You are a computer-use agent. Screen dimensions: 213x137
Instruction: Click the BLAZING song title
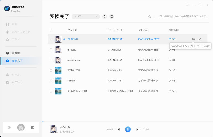(73, 39)
